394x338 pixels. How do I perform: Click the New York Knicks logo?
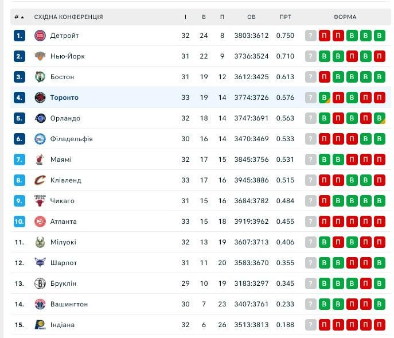(x=40, y=56)
